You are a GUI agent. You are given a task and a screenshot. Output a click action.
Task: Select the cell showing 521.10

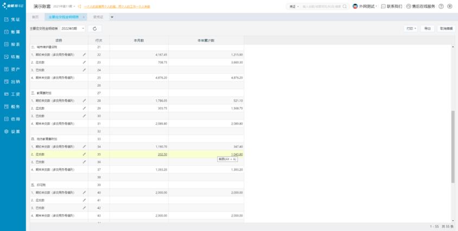pos(206,101)
